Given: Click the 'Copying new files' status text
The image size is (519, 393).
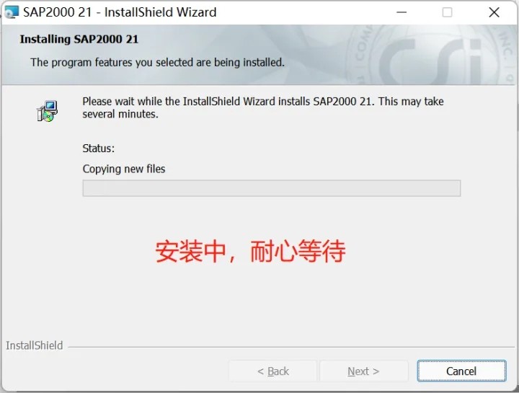Looking at the screenshot, I should (124, 169).
